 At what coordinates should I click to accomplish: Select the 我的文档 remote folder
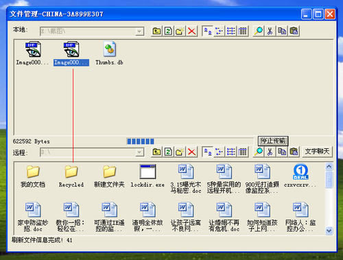point(33,176)
